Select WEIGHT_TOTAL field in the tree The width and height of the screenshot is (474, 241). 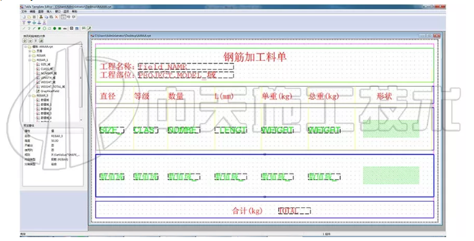[x=52, y=86]
